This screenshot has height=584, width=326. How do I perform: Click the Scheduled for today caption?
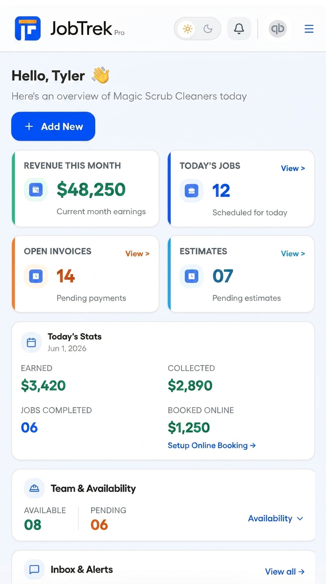(250, 213)
